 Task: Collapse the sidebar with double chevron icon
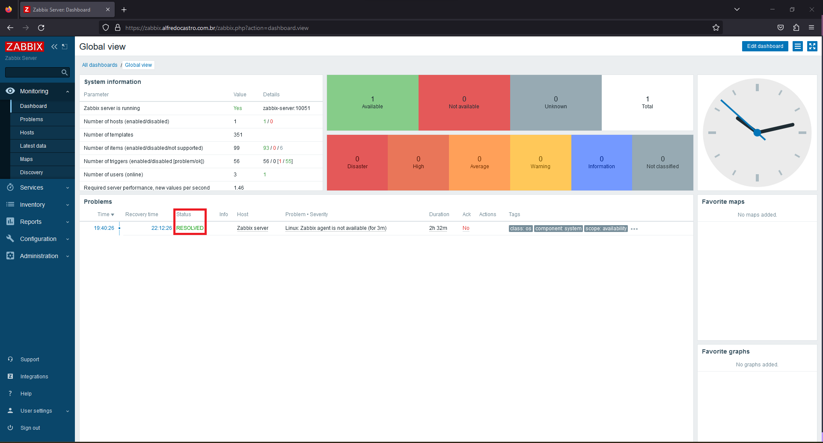coord(54,47)
